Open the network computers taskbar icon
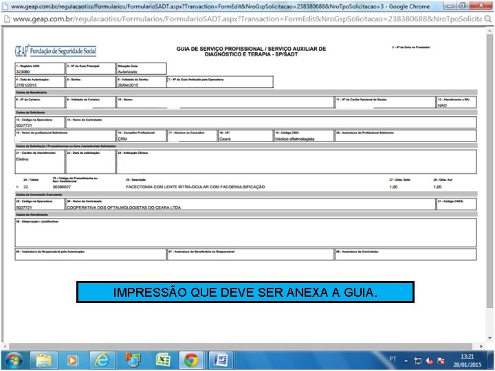This screenshot has height=371, width=495. coord(133,360)
